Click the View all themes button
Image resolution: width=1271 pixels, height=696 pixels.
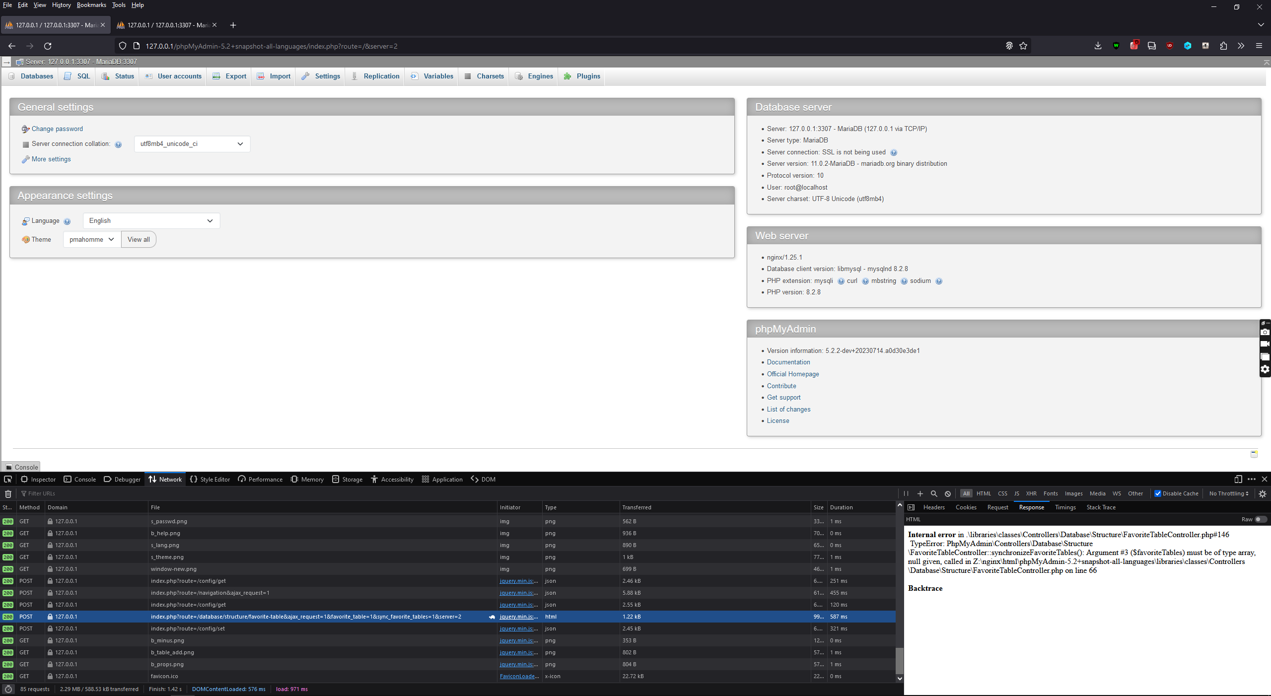tap(138, 239)
